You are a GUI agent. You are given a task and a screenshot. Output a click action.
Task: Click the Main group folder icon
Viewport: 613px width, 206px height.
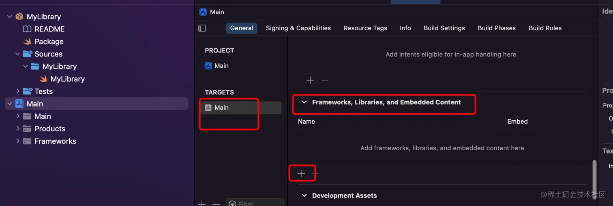click(27, 116)
